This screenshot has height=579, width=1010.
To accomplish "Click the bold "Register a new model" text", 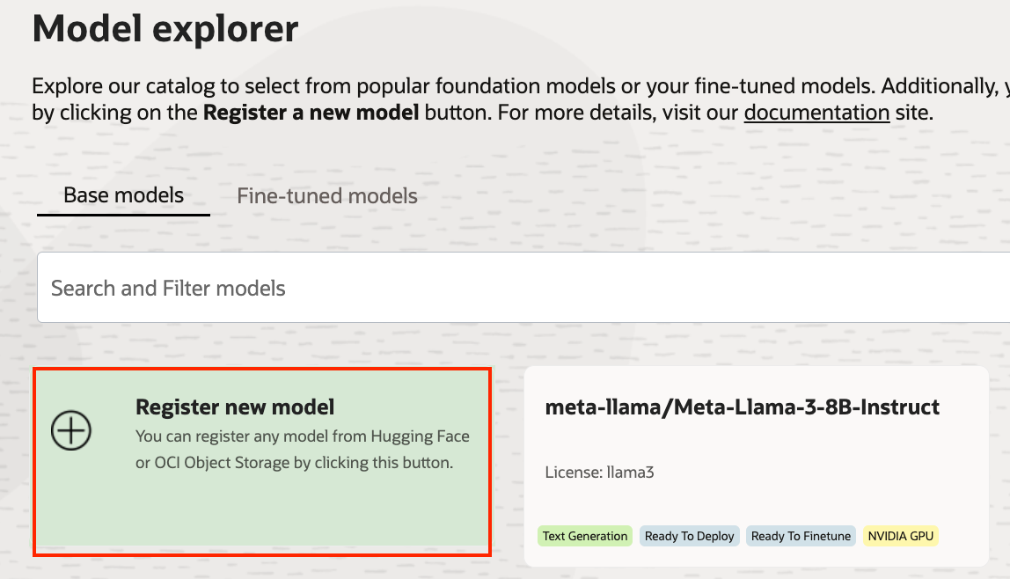I will click(311, 113).
